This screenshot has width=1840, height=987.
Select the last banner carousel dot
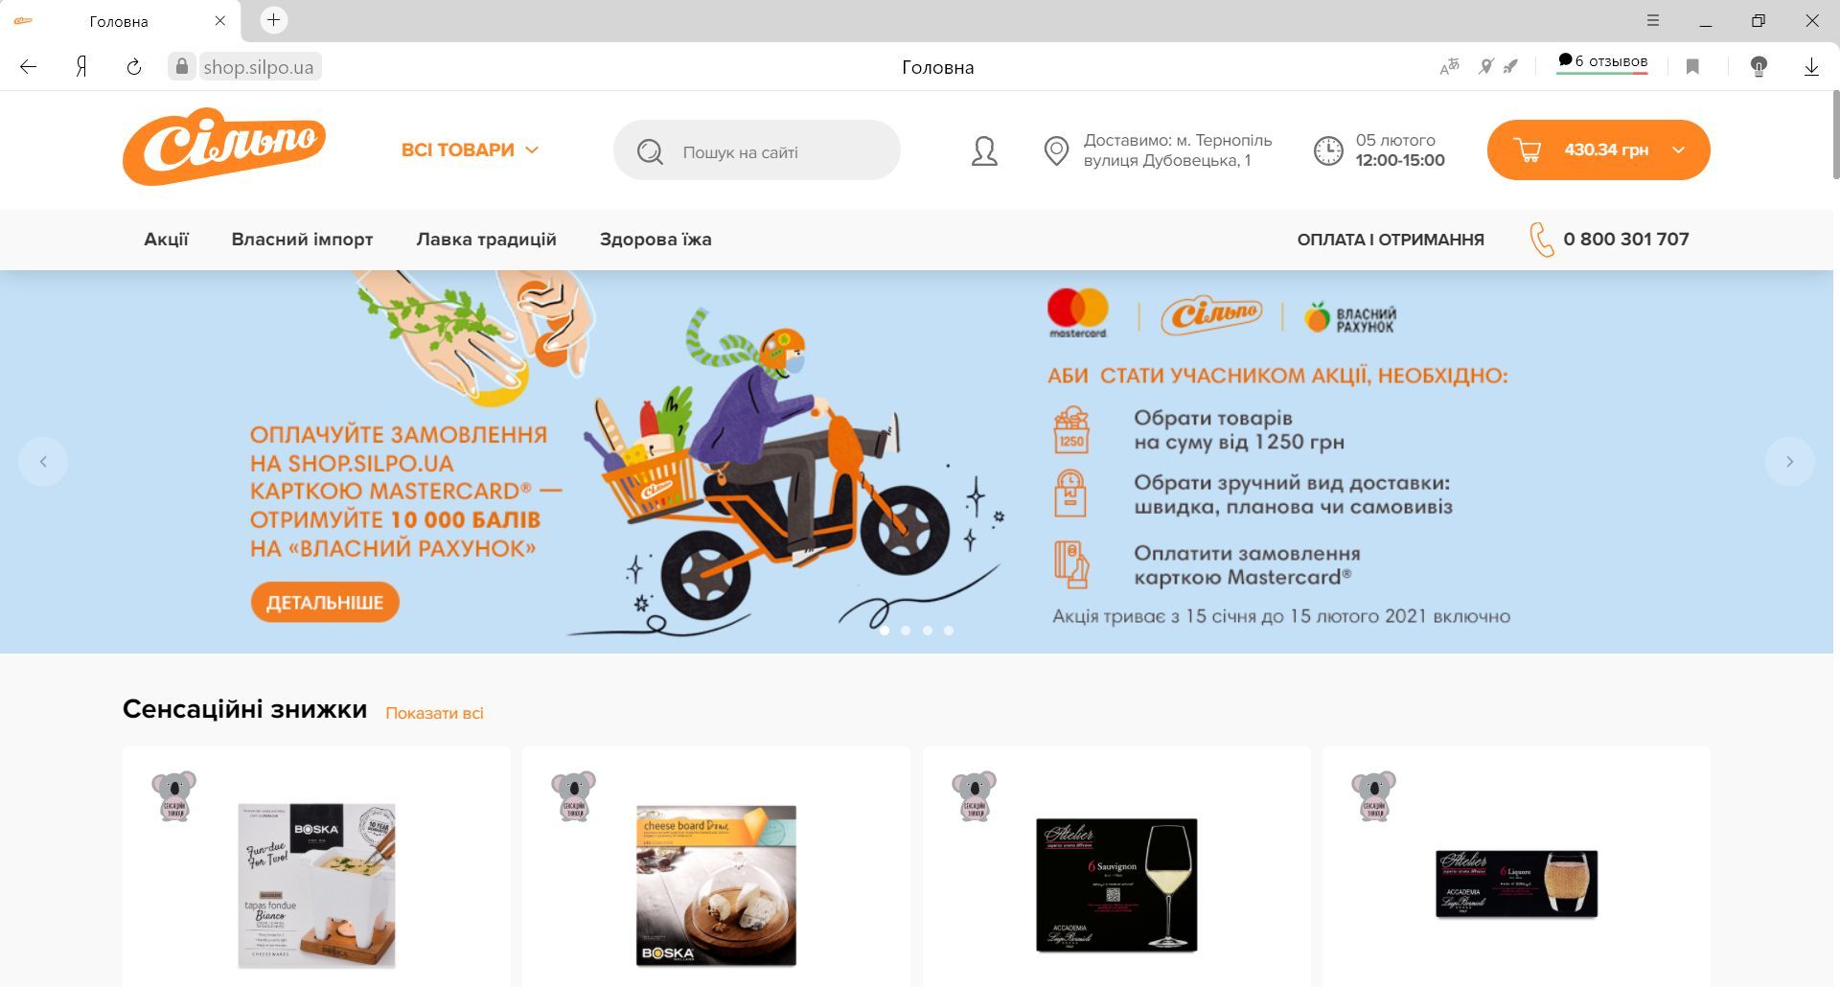pyautogui.click(x=949, y=631)
